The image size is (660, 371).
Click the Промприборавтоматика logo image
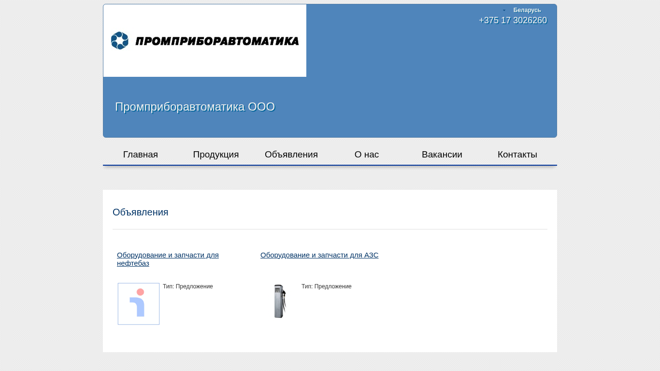pyautogui.click(x=205, y=41)
